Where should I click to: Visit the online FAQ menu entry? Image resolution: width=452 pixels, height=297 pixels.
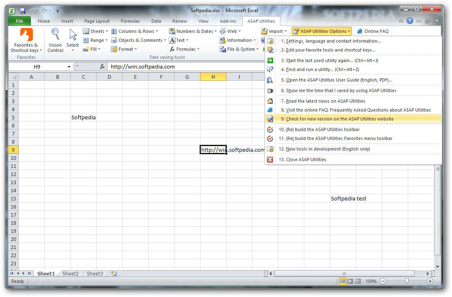click(x=353, y=110)
